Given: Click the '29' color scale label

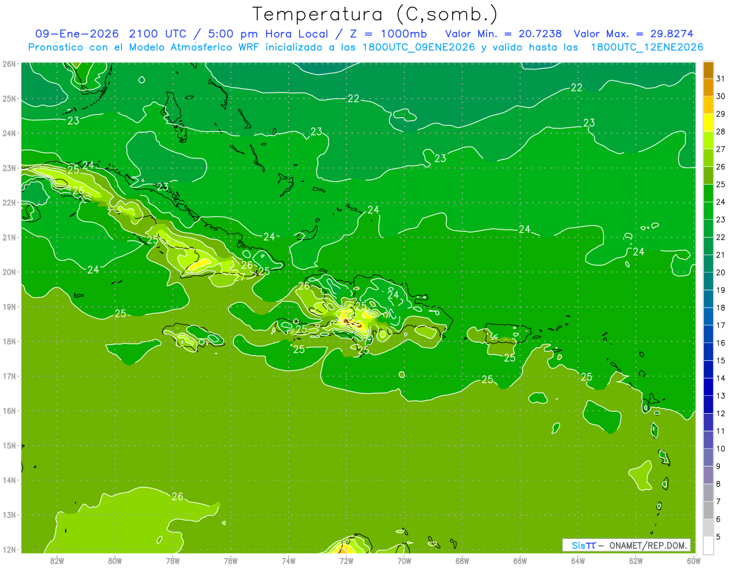Looking at the screenshot, I should coord(721,114).
